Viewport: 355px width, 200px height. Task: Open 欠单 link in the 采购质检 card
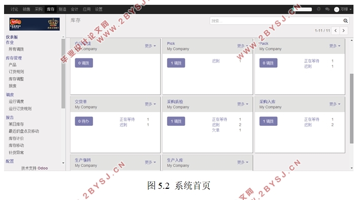click(216, 130)
